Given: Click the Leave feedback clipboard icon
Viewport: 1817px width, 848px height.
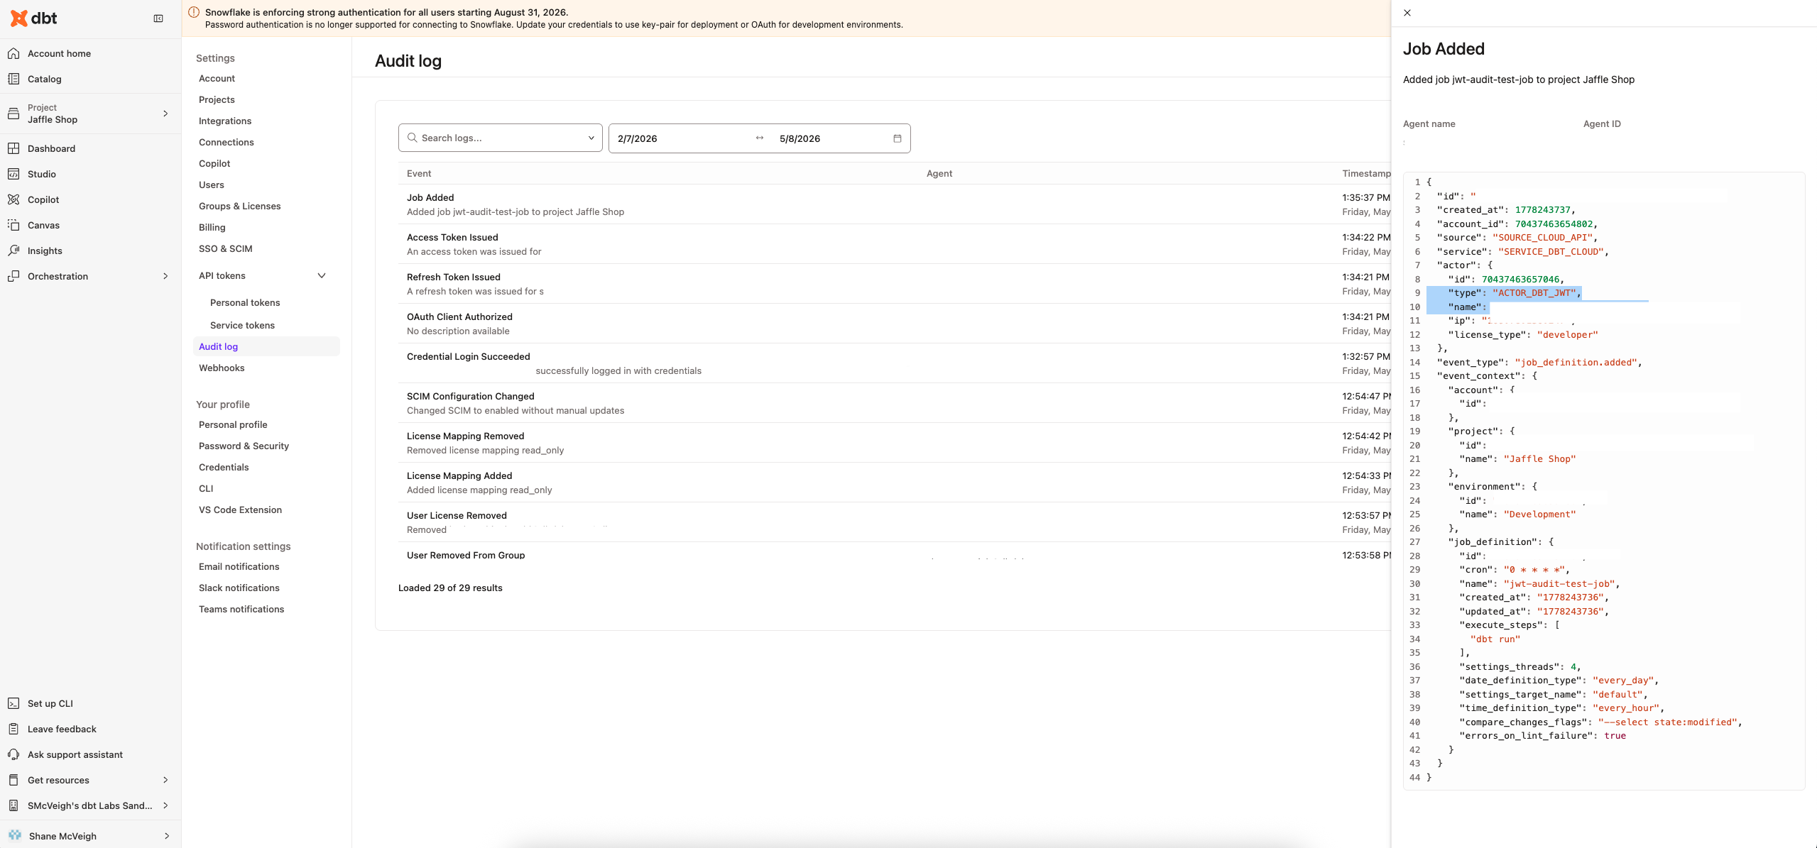Looking at the screenshot, I should (x=13, y=729).
